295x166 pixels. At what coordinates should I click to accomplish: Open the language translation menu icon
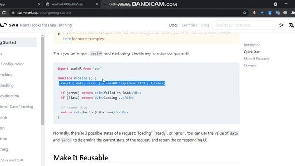[x=291, y=25]
